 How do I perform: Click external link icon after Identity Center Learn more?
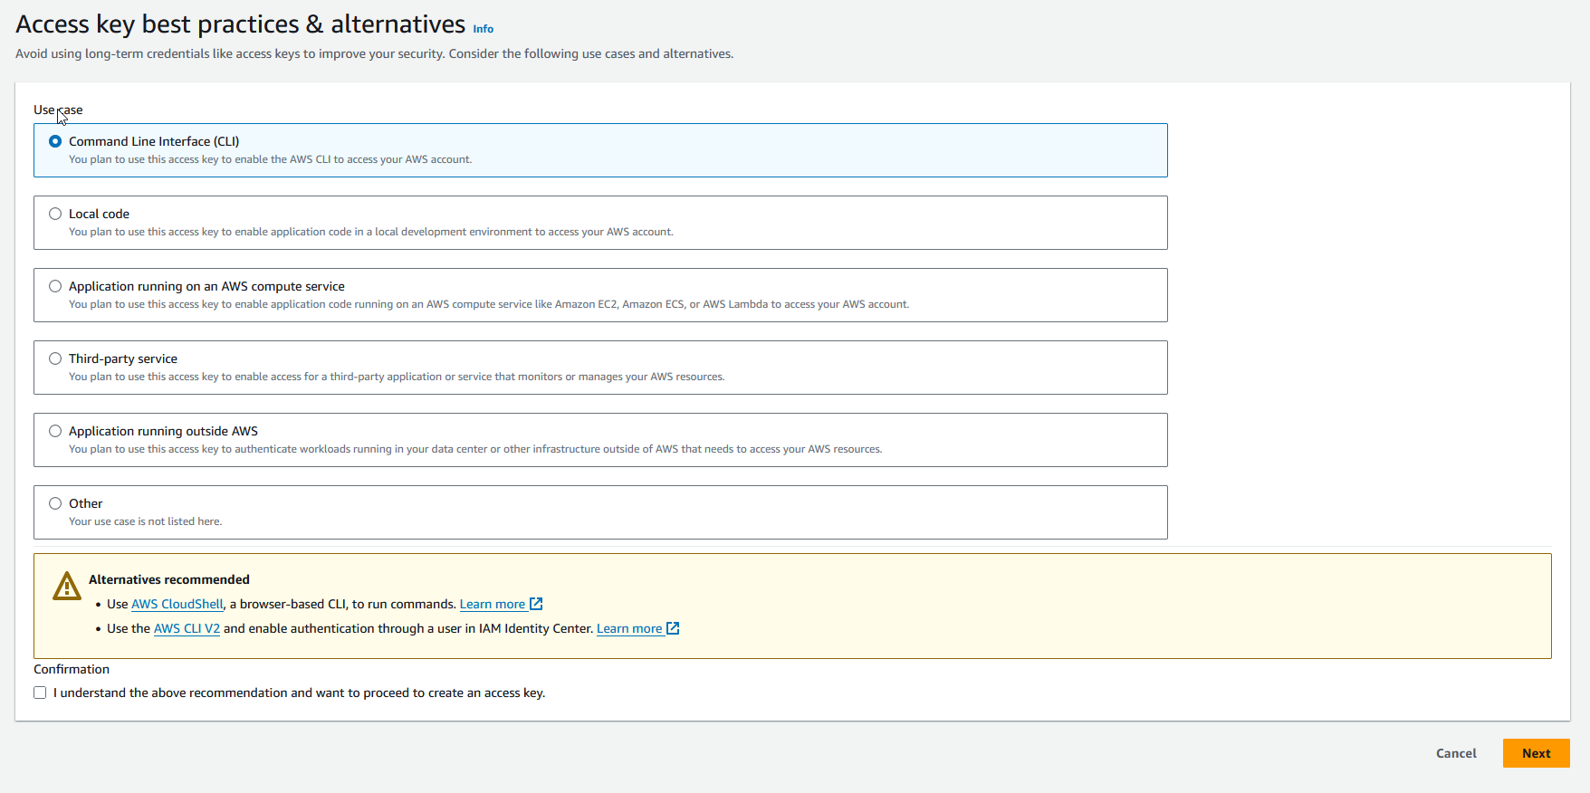pyautogui.click(x=673, y=628)
